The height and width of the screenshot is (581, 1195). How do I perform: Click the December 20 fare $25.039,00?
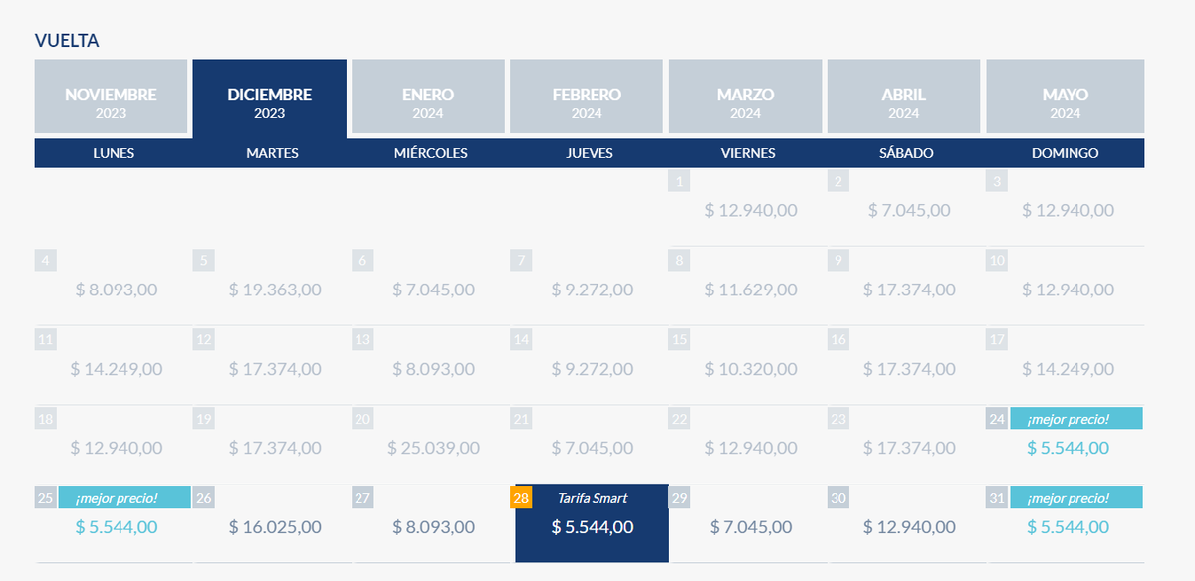(x=433, y=448)
